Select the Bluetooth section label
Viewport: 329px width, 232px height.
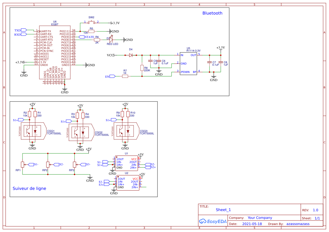pos(212,13)
